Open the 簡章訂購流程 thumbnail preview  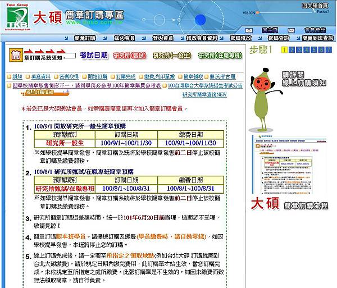coord(289,164)
